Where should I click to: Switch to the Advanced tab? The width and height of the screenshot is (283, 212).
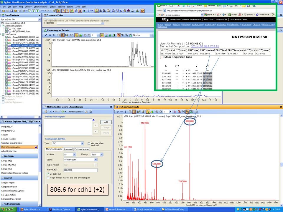[68, 149]
